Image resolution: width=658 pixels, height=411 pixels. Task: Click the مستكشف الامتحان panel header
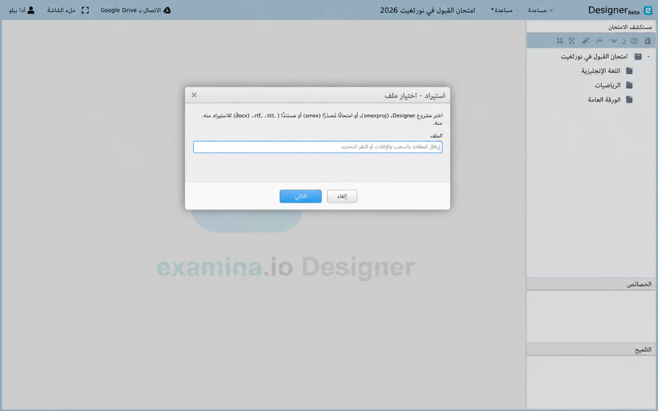point(591,27)
